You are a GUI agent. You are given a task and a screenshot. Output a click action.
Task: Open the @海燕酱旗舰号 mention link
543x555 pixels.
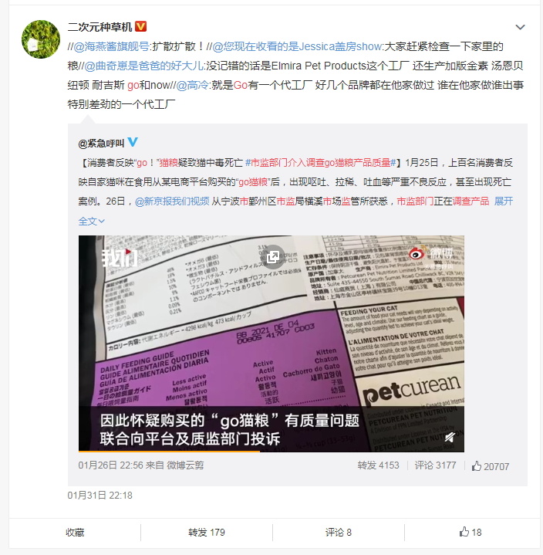click(111, 46)
